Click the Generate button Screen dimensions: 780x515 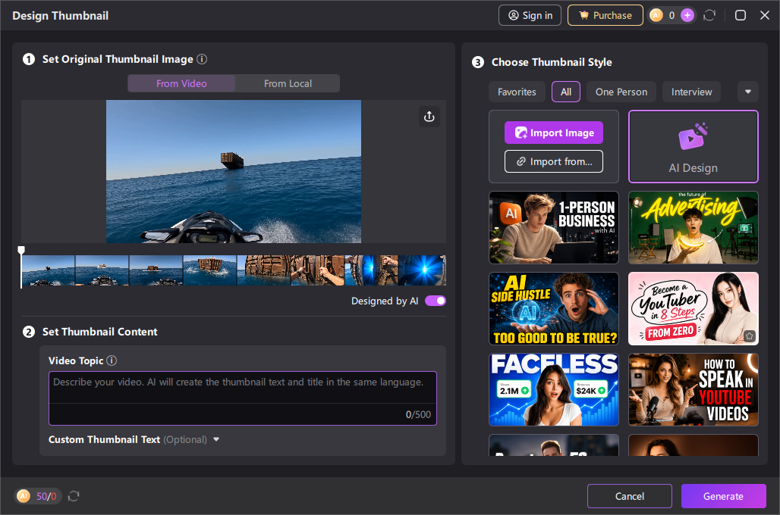click(723, 496)
